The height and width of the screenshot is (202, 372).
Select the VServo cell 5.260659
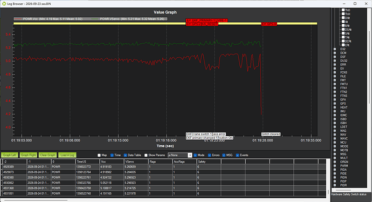click(x=136, y=167)
